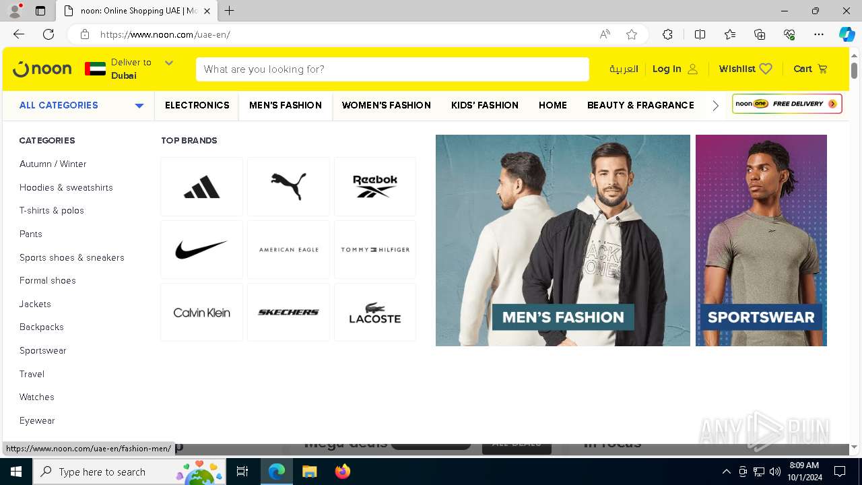Click the noon logo
862x485 pixels.
(x=42, y=69)
